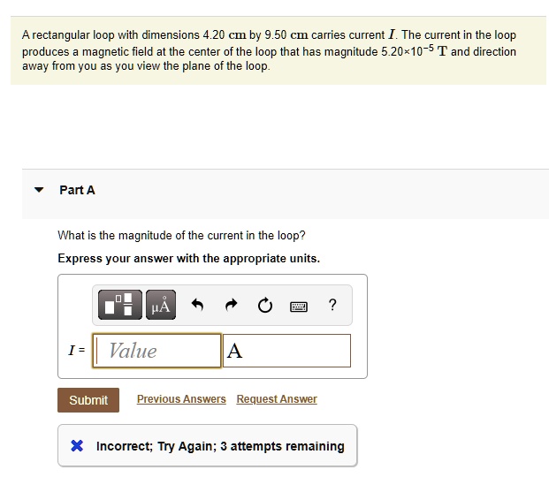Click the 'Incorrect; Try Again' feedback message
Viewport: 549px width, 477px height.
[x=220, y=446]
